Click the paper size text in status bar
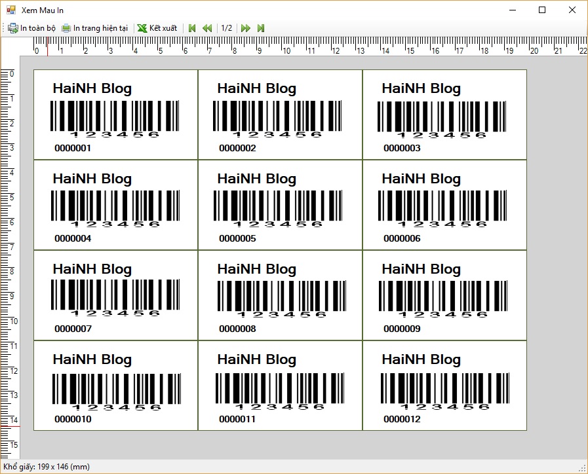Viewport: 588px width, 474px height. tap(47, 467)
